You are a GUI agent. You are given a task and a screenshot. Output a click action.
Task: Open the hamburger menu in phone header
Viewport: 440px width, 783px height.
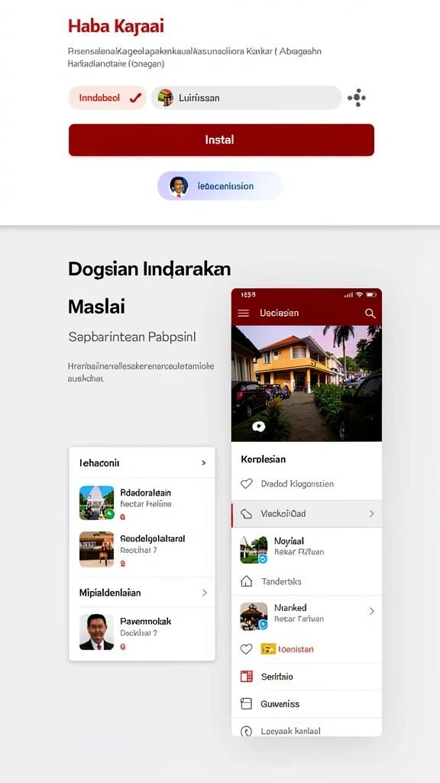244,313
